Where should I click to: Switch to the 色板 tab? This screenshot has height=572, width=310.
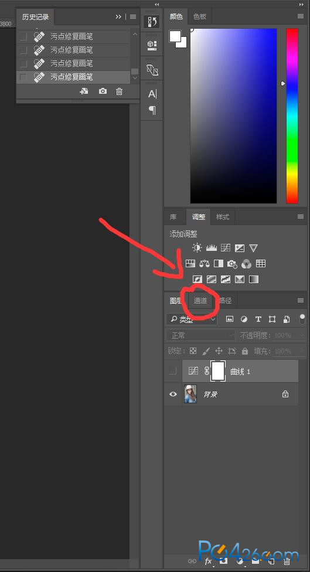tap(199, 16)
